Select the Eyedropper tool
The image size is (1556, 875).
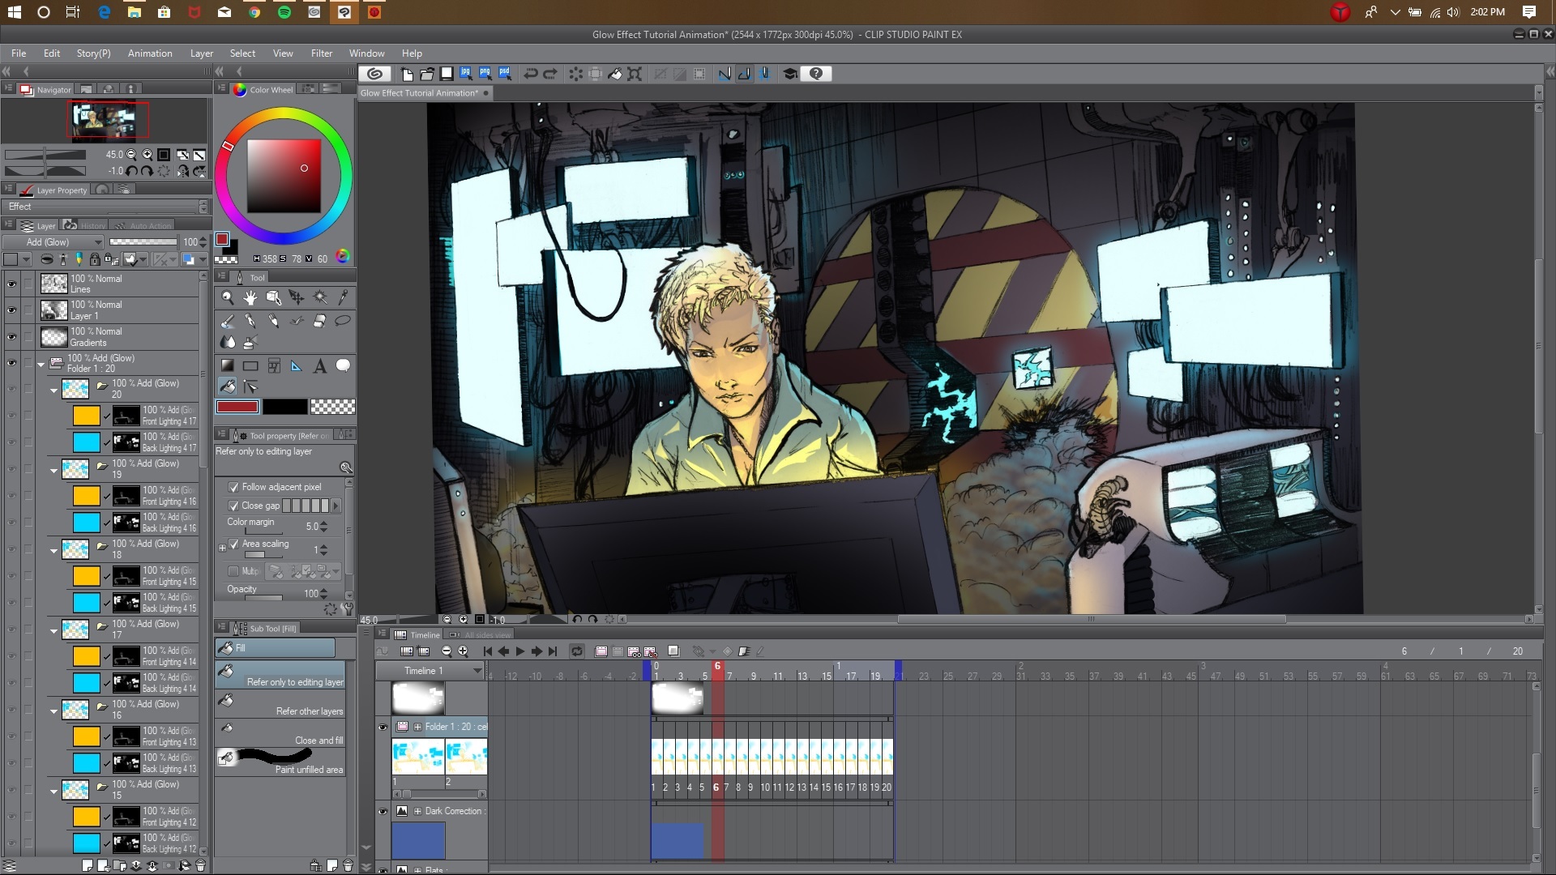coord(343,297)
